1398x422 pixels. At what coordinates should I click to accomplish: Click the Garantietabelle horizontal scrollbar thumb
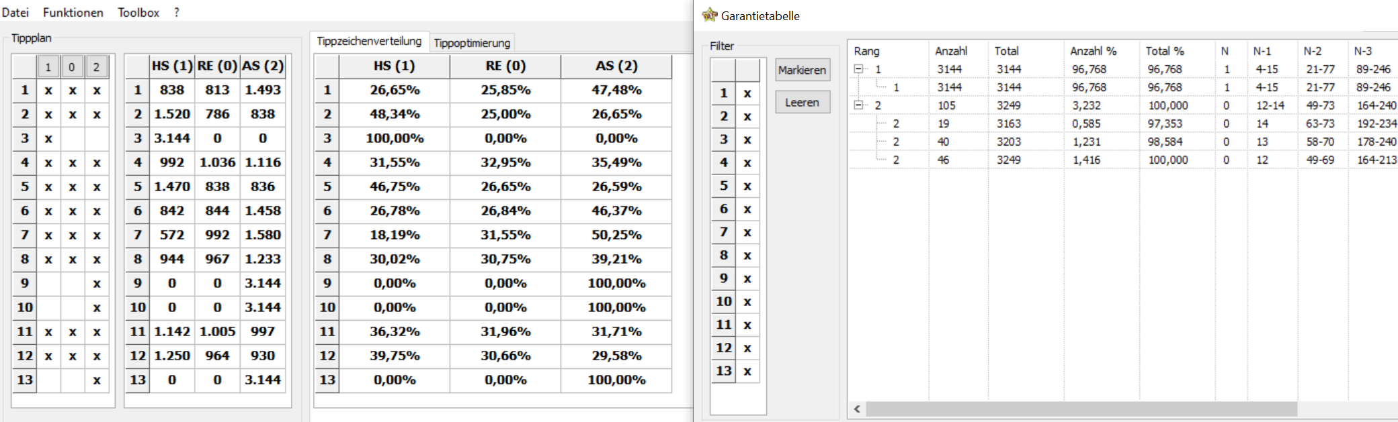1081,409
